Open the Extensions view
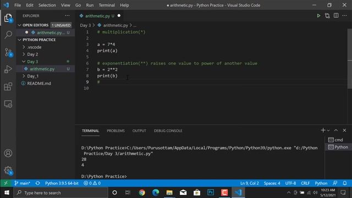 point(8,87)
